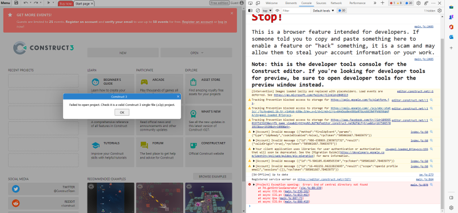Click the Save project icon in Construct toolbar
The height and width of the screenshot is (213, 458).
click(16, 3)
